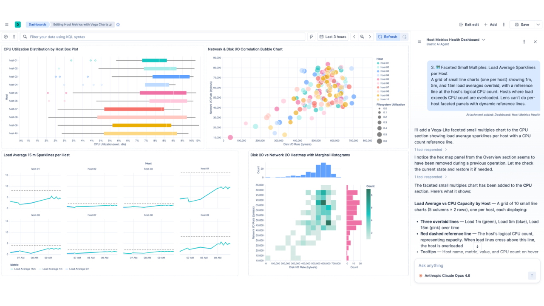
Task: Open the query bar menu with the three-dot icon
Action: pyautogui.click(x=14, y=37)
